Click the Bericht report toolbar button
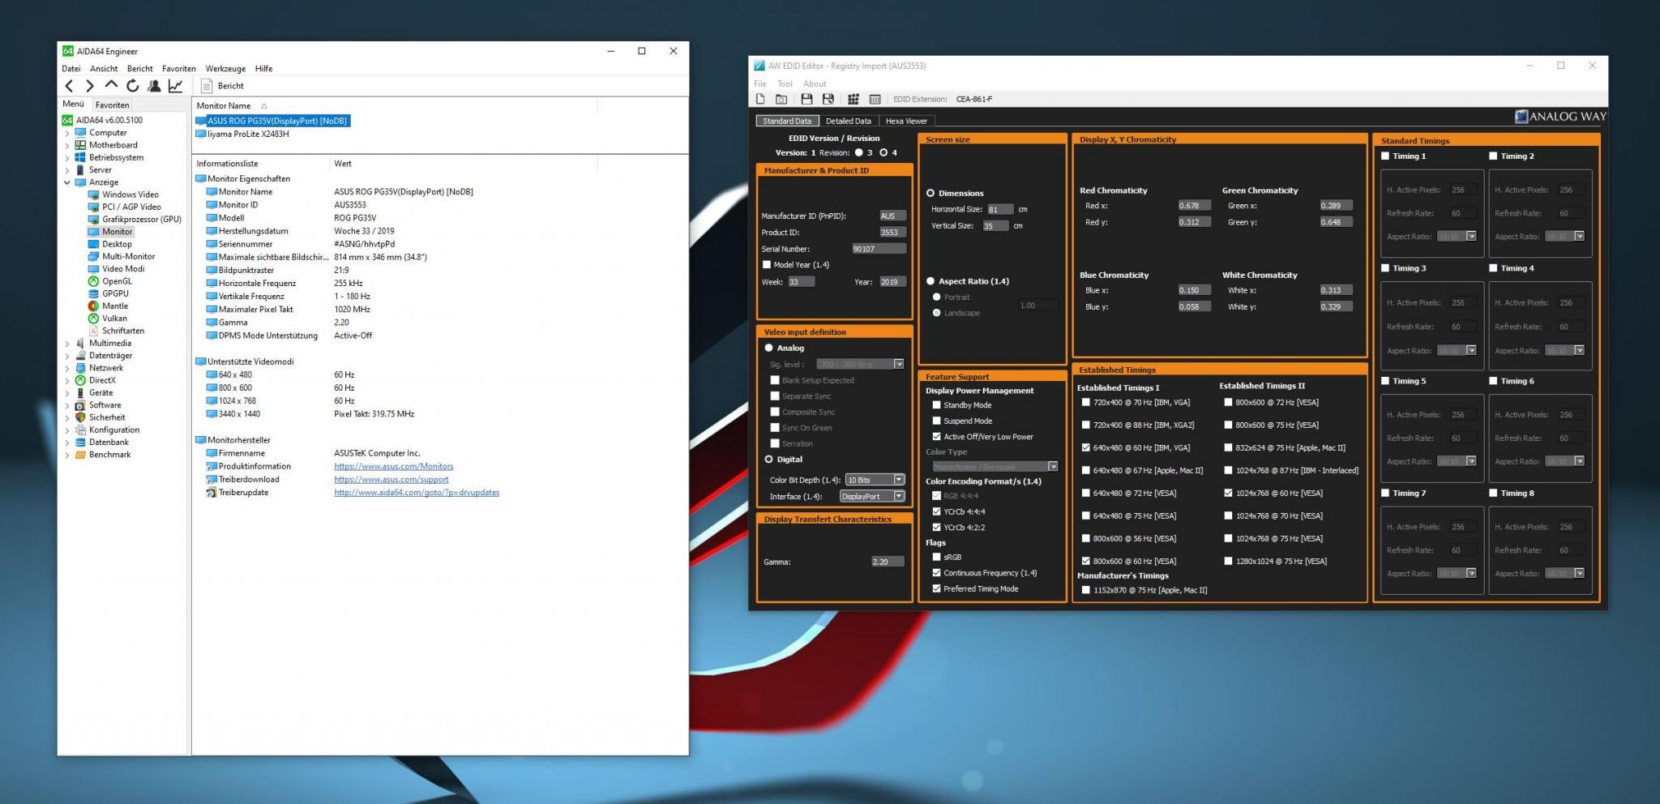 point(223,86)
